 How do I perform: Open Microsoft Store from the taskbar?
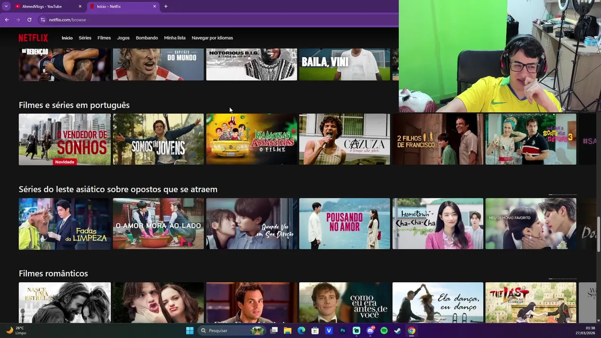[315, 330]
